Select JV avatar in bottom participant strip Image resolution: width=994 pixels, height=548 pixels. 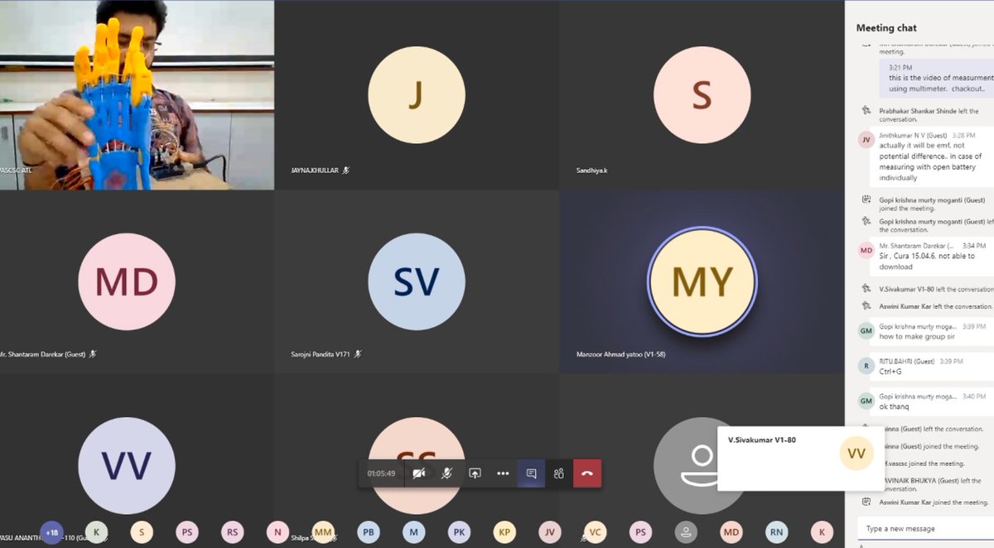coord(549,531)
